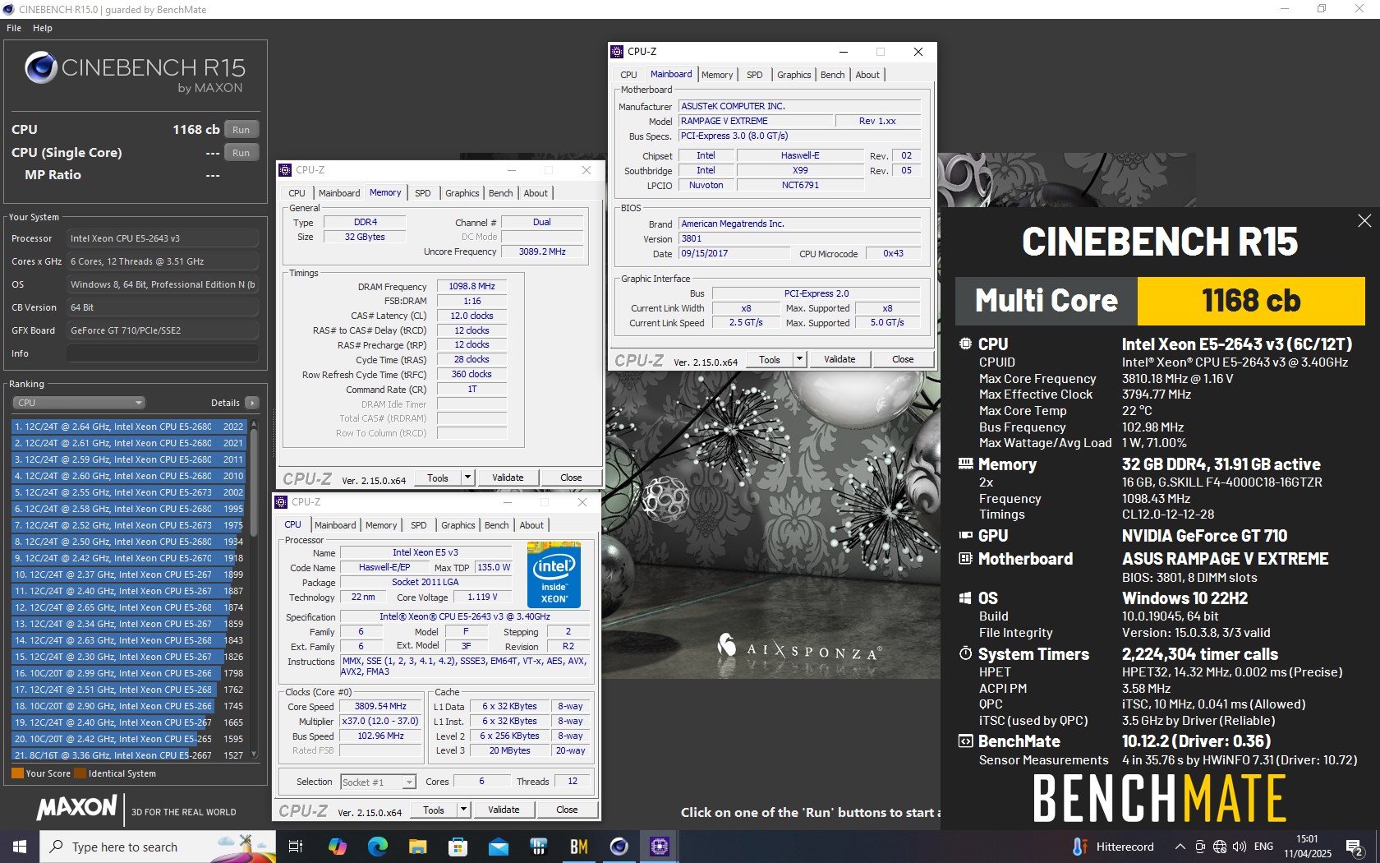Open the File menu in Cinebench
1380x863 pixels.
14,28
